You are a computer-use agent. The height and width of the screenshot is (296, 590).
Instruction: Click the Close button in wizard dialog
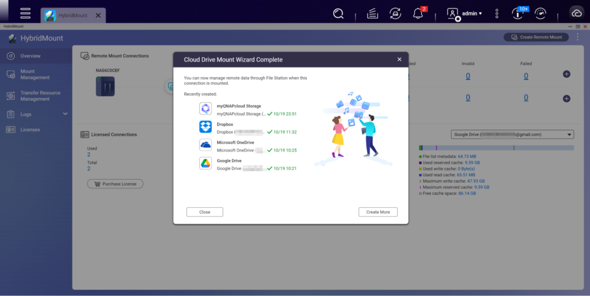(x=205, y=212)
